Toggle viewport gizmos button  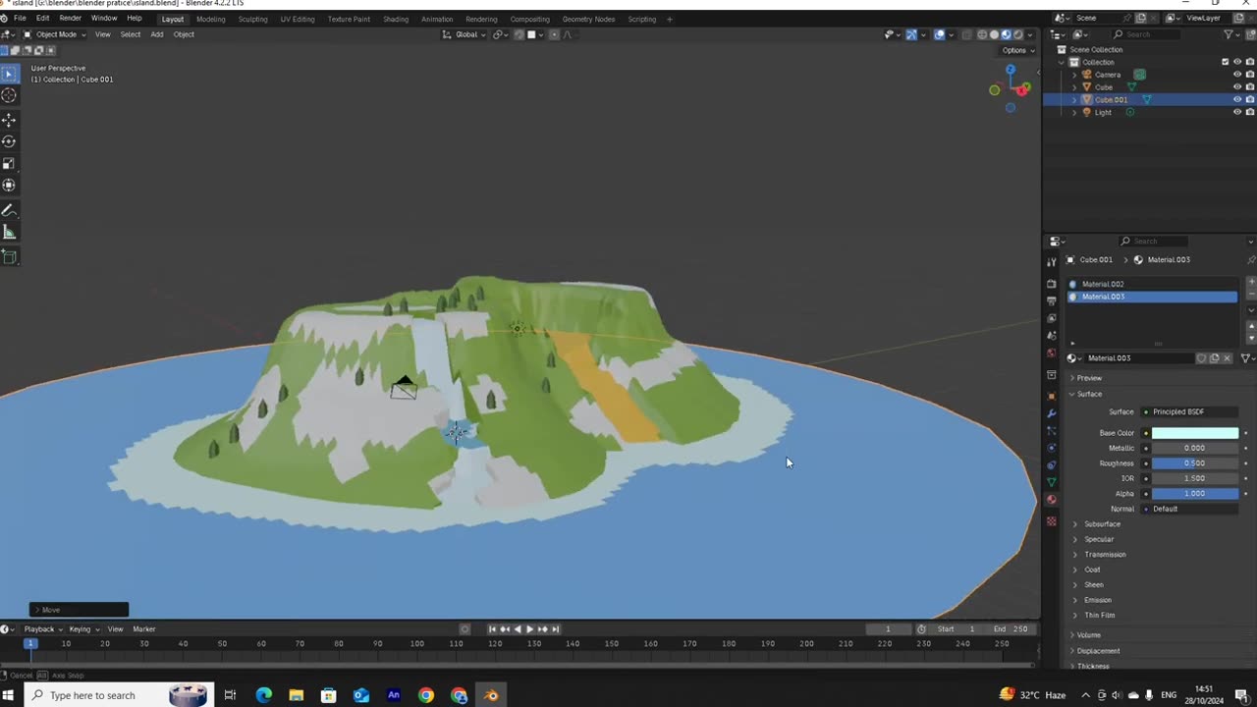click(x=910, y=34)
